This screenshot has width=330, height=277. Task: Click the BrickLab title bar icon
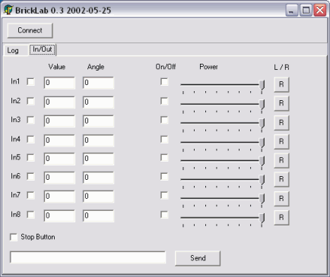[8, 10]
